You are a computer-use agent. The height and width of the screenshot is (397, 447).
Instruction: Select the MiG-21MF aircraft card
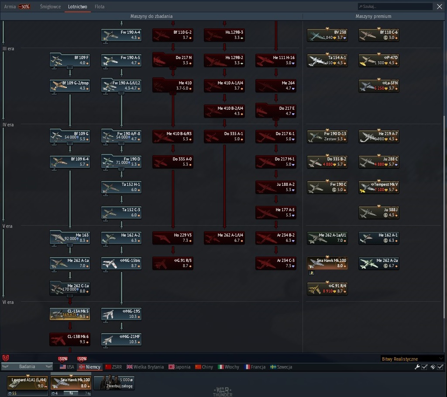[x=121, y=339]
